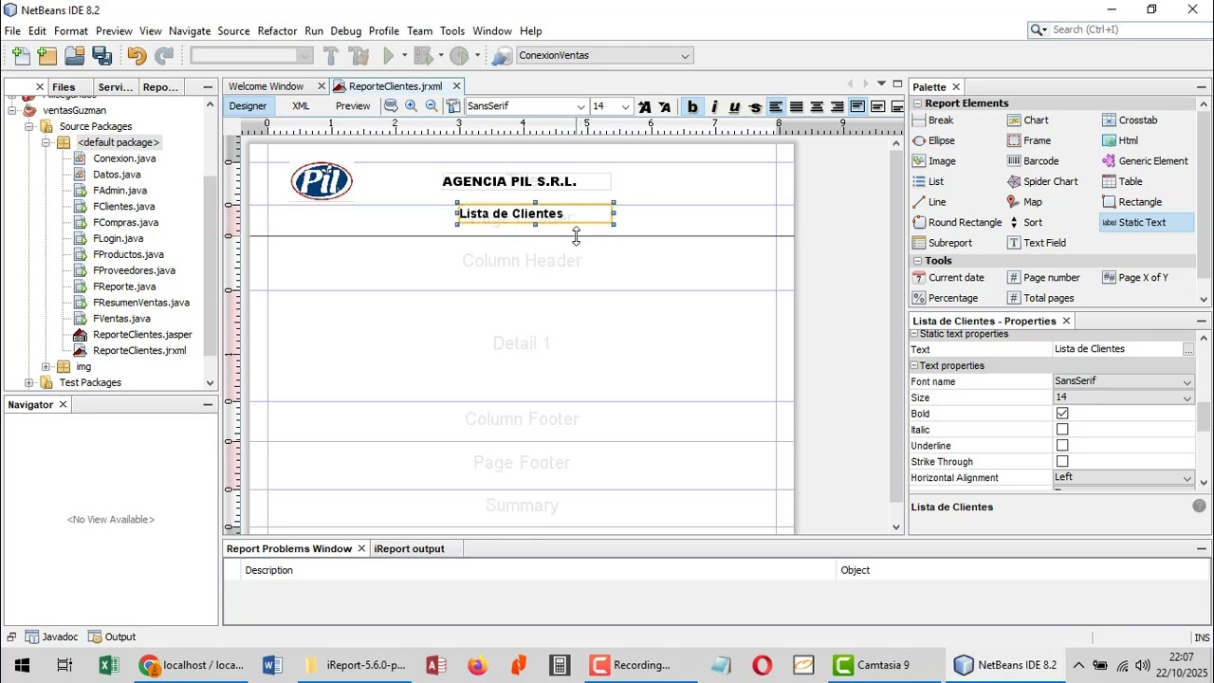
Task: Center text using toolbar icon
Action: 817,107
